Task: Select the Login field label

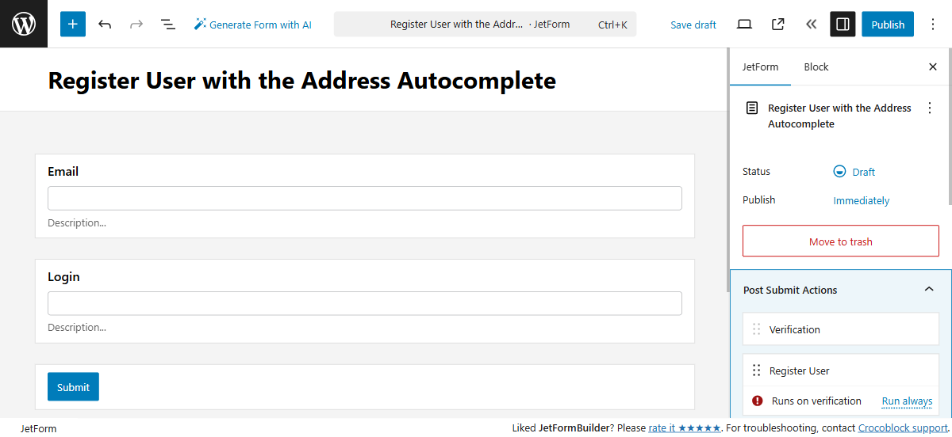Action: 63,276
